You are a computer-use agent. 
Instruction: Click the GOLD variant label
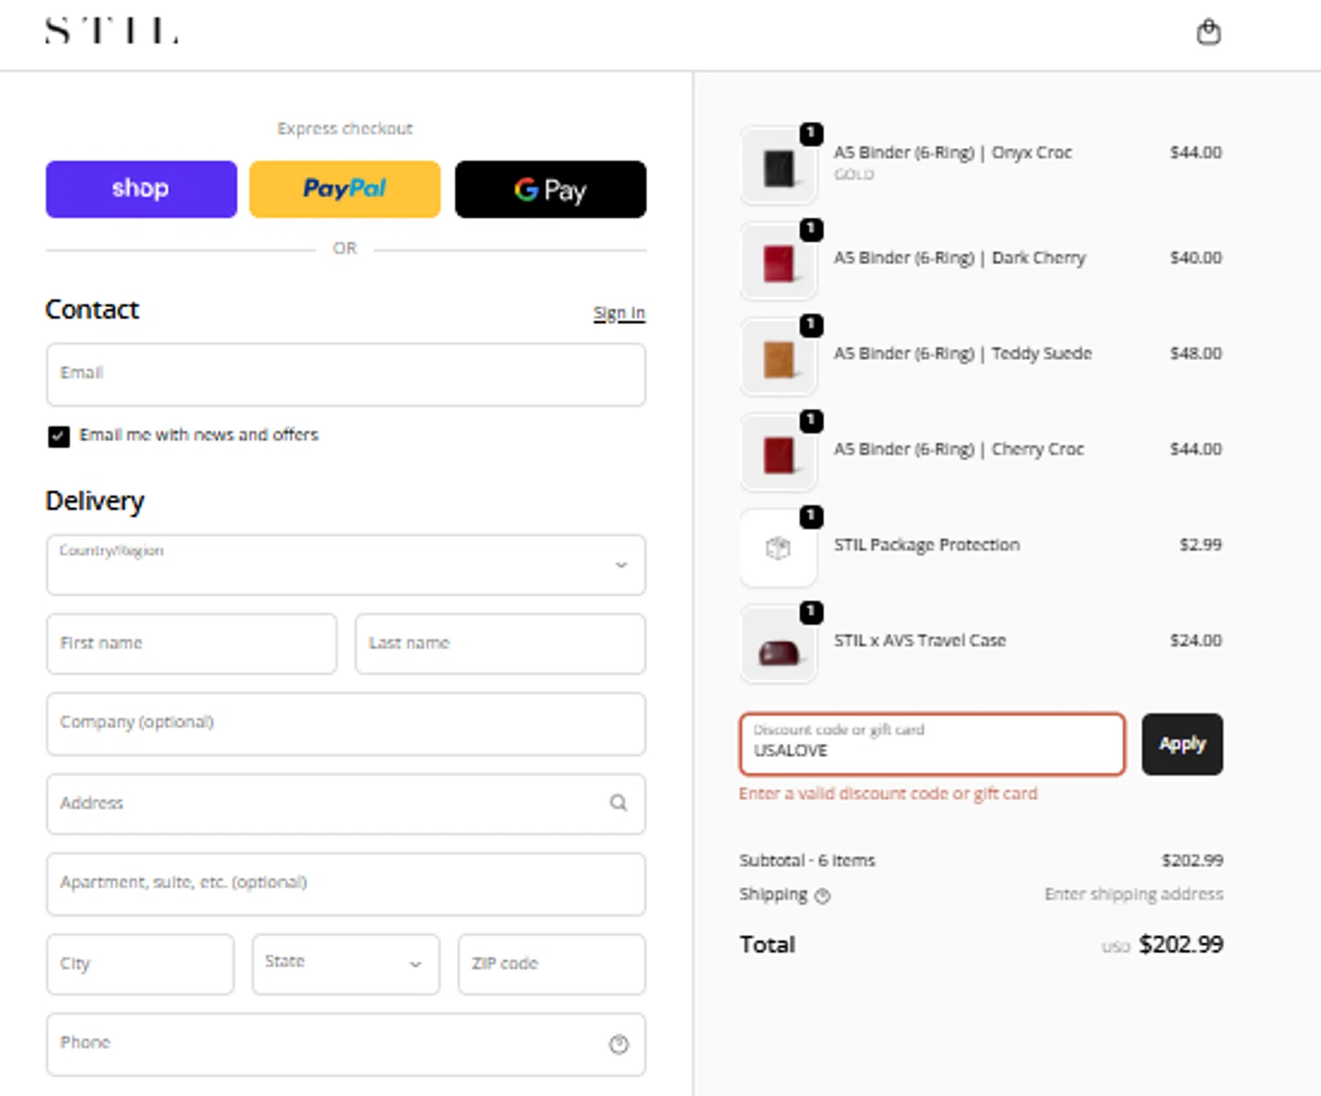pos(853,174)
